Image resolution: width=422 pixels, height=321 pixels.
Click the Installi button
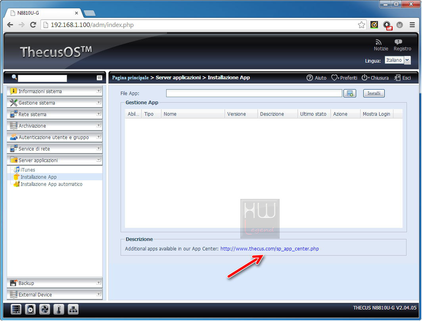point(374,93)
